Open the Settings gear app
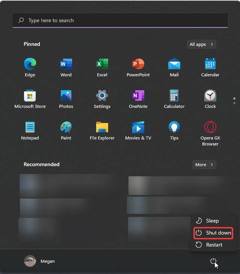Screen dimensions: 240x274 tap(102, 96)
